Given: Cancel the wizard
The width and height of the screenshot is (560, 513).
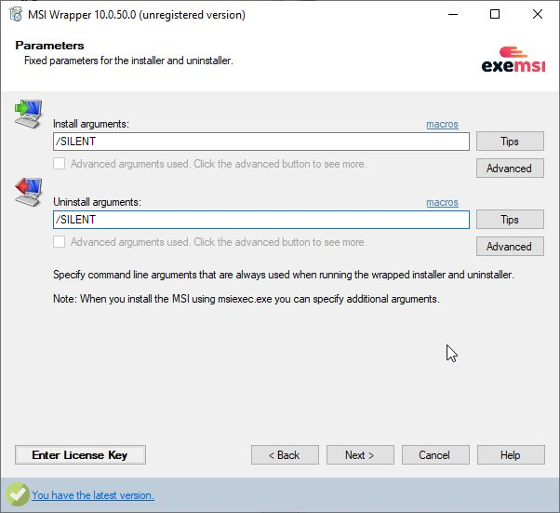Looking at the screenshot, I should (435, 454).
